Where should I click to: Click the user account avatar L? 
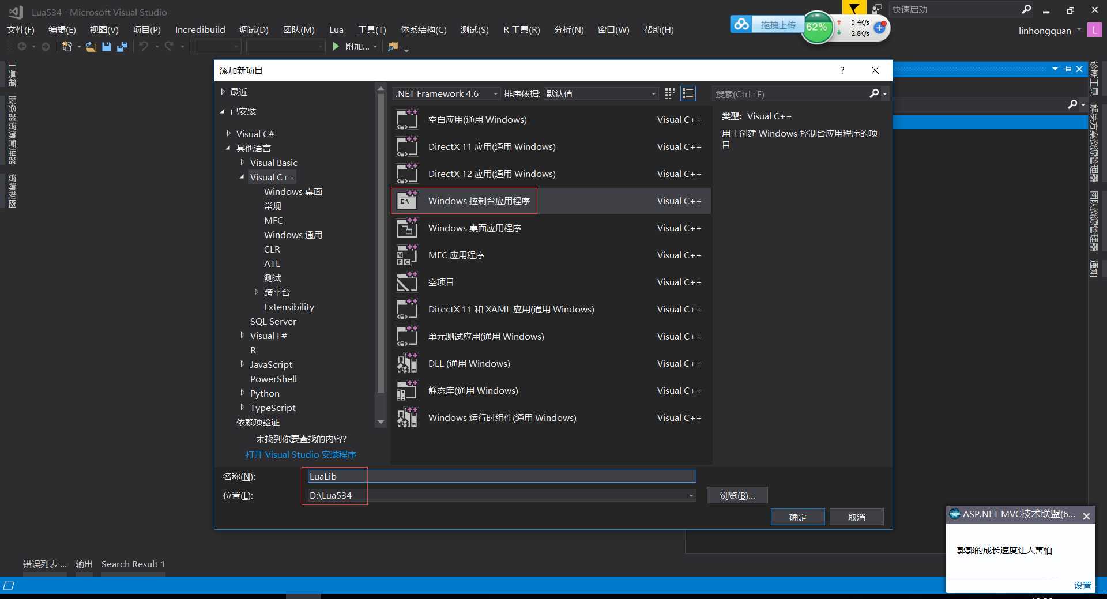coord(1094,30)
